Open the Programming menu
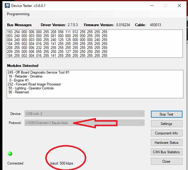The image size is (188, 170). click(x=18, y=14)
